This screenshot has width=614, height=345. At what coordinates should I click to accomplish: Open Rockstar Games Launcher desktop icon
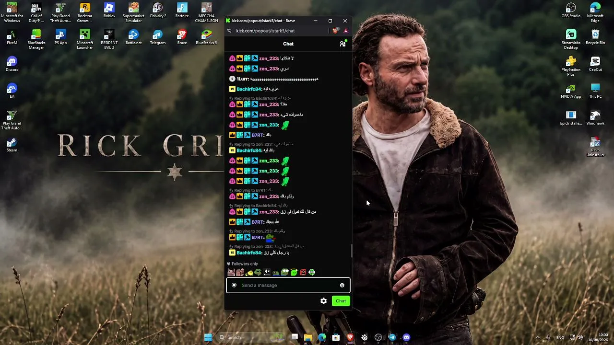click(85, 12)
